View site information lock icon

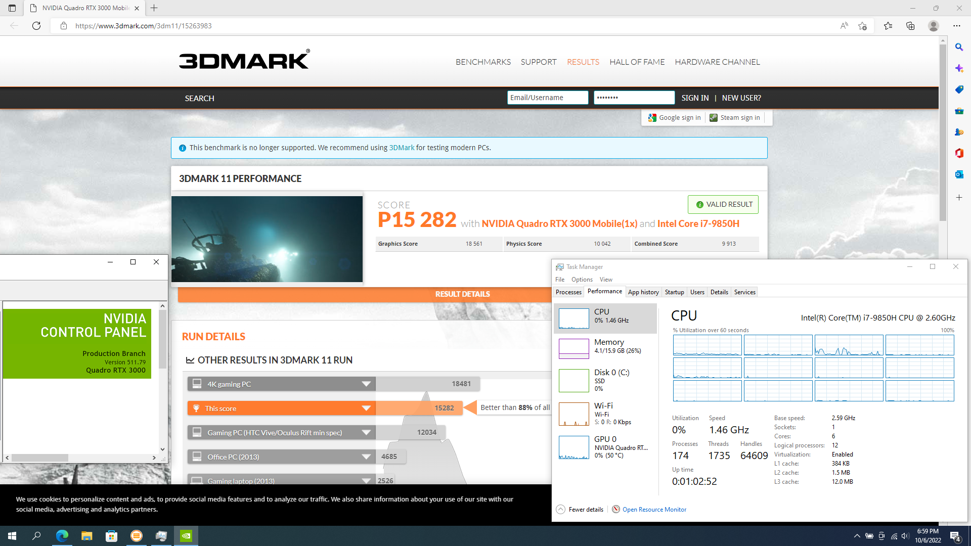point(64,26)
